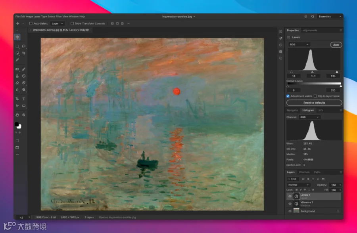Hide the Levels 1 layer
357x233 pixels.
pyautogui.click(x=290, y=196)
